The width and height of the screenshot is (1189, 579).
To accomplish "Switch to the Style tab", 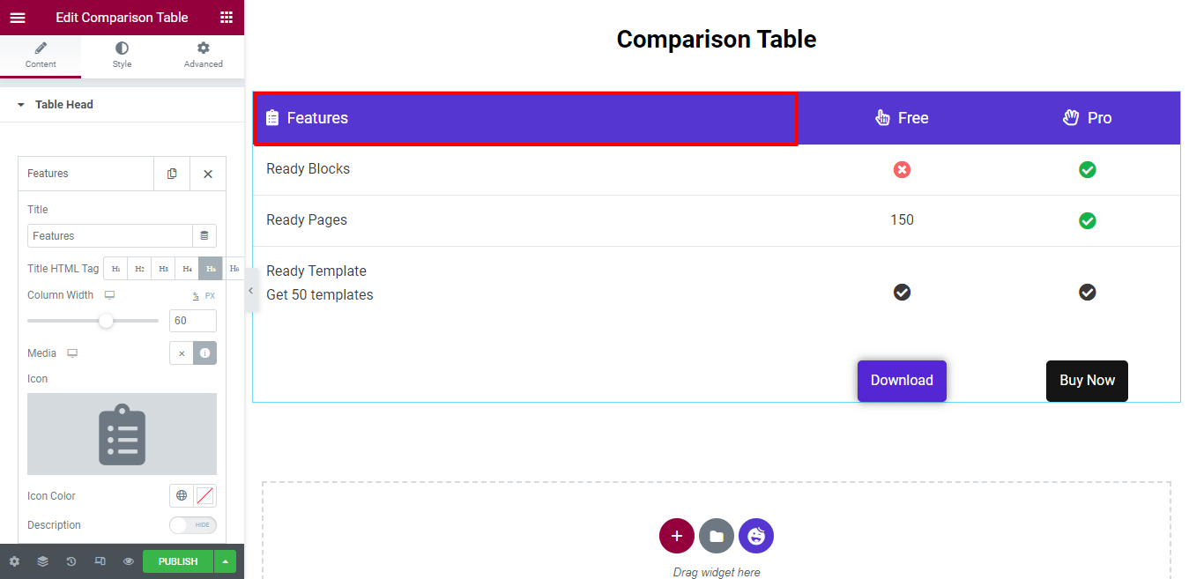I will click(x=122, y=55).
